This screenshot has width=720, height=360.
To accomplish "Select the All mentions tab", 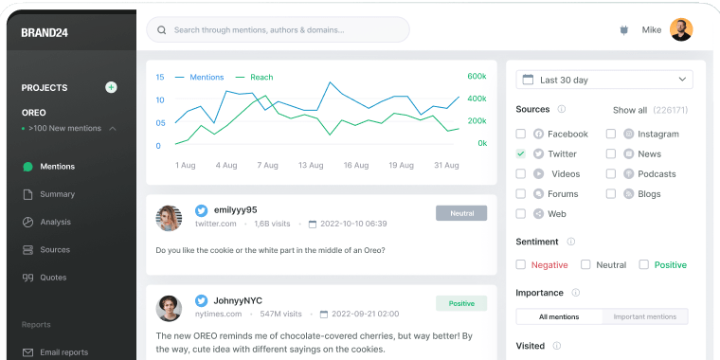I will click(x=559, y=316).
